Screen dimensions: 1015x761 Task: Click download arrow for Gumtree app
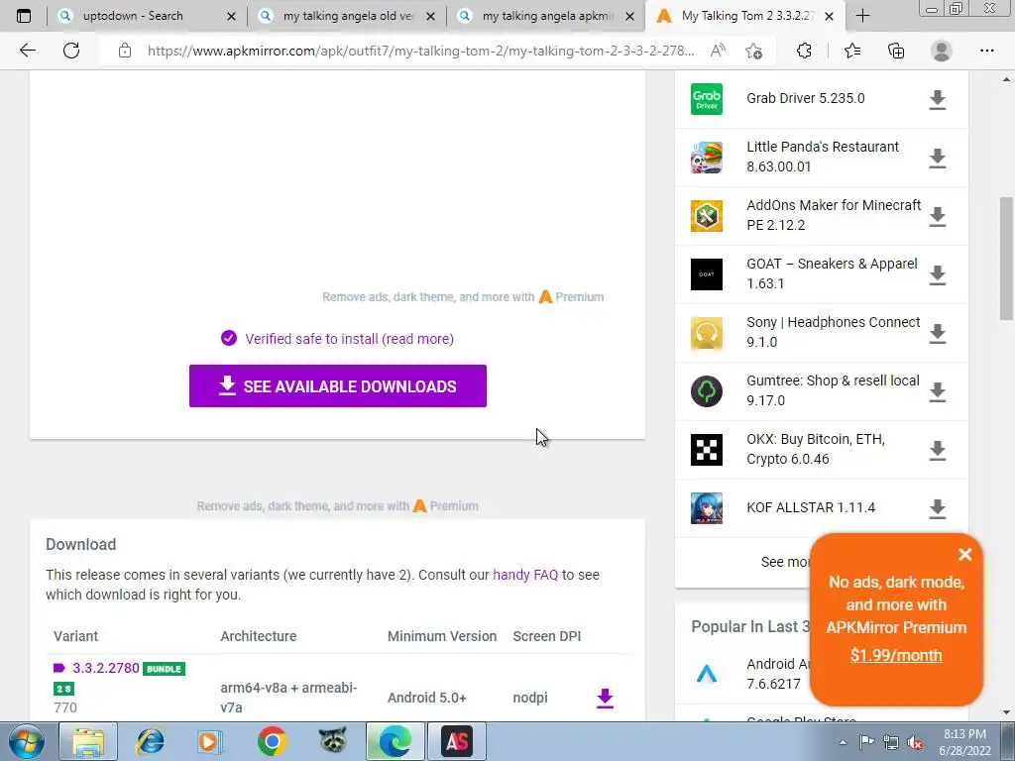(938, 391)
